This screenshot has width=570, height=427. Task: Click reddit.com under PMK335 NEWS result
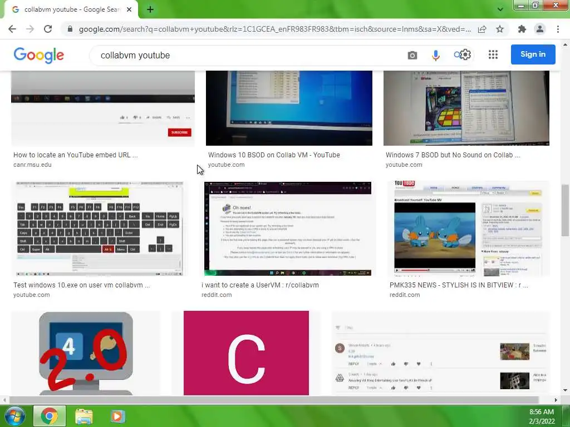(x=405, y=295)
